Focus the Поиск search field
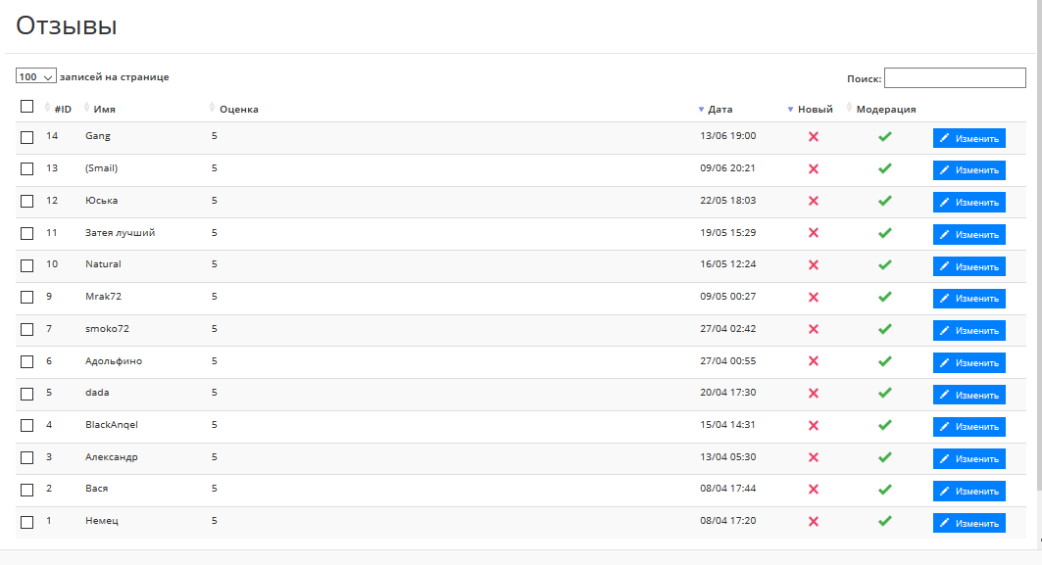Screen dimensions: 1042x565 (955, 78)
